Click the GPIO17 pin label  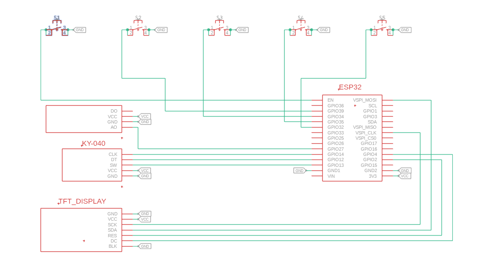pos(369,143)
